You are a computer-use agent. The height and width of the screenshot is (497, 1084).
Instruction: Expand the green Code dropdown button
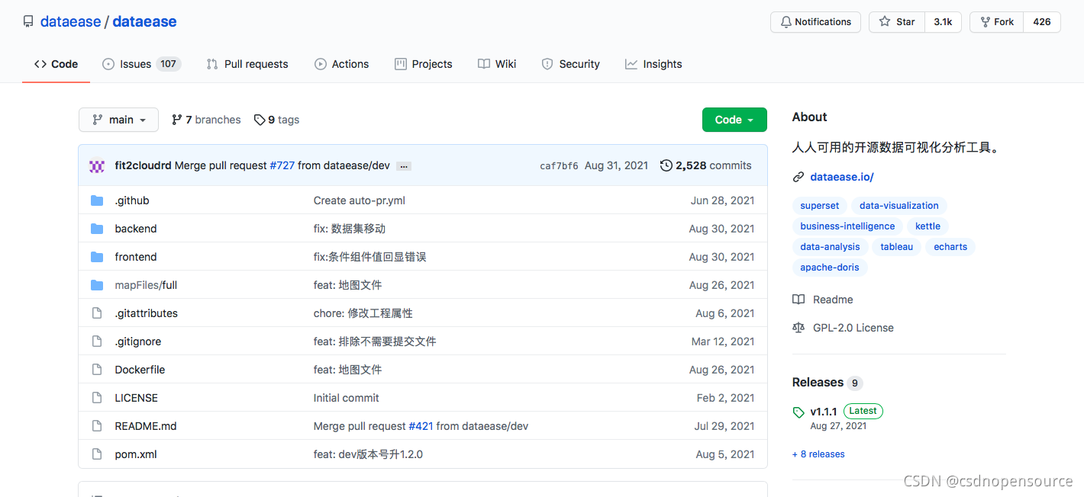point(734,120)
